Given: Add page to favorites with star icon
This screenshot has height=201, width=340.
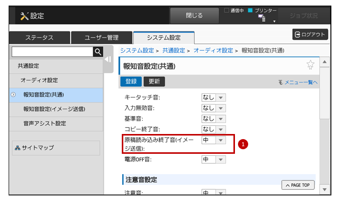Looking at the screenshot, I should pos(310,64).
